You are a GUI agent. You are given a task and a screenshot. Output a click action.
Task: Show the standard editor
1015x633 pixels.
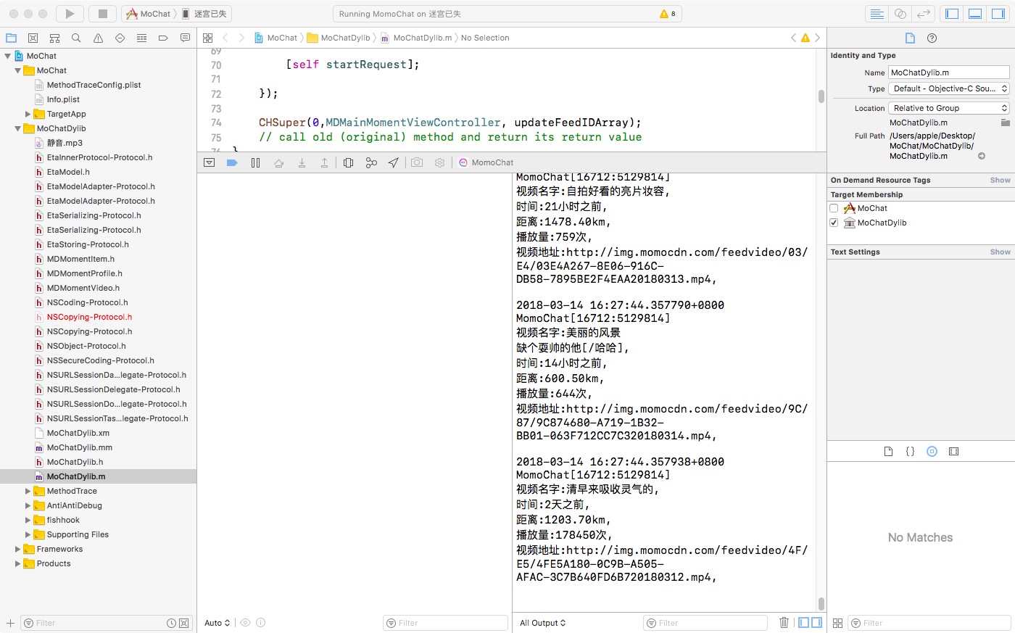pos(877,14)
